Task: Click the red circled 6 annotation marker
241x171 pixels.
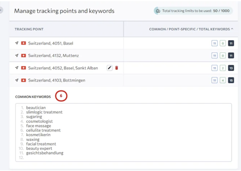Action: pyautogui.click(x=61, y=96)
